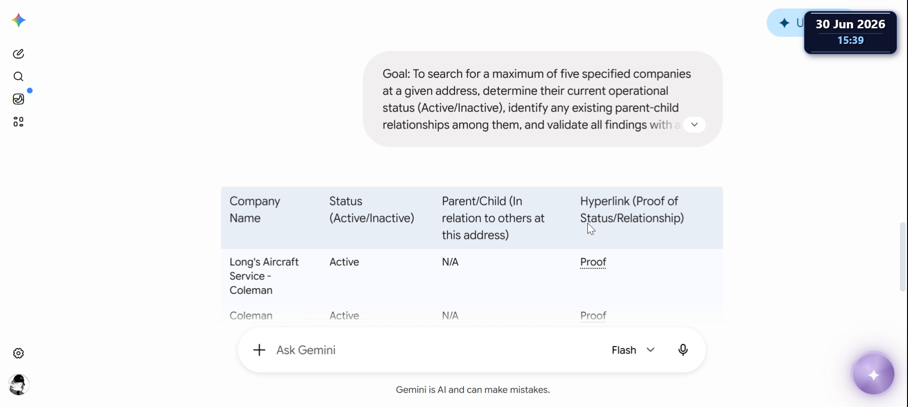Screen dimensions: 908x407
Task: Click the page vertical scrollbar
Action: pos(902,257)
